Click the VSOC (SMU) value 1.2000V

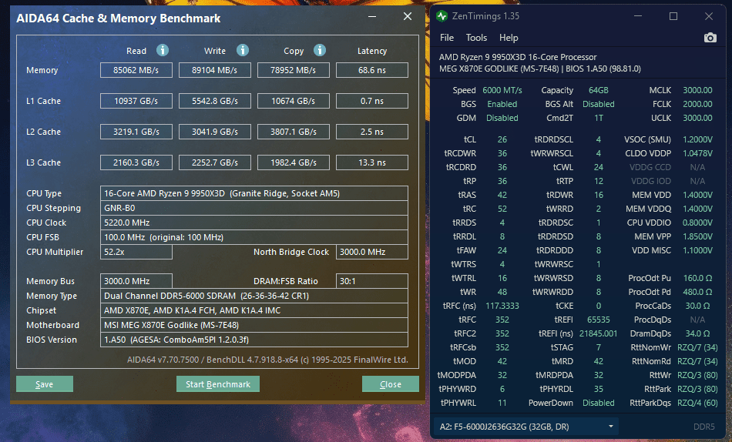click(697, 139)
